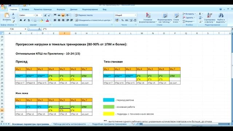Open the font size 11 dropdown

pyautogui.click(x=42, y=15)
